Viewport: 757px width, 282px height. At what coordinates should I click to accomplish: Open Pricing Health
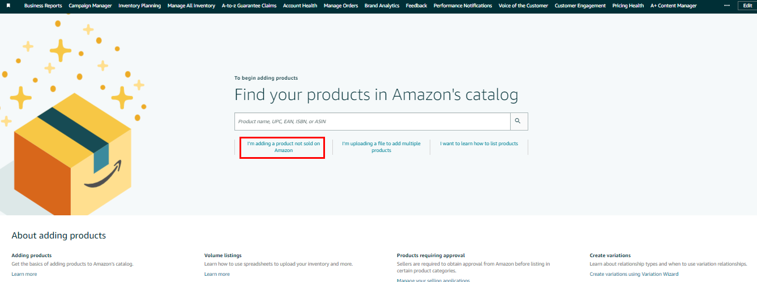click(628, 6)
